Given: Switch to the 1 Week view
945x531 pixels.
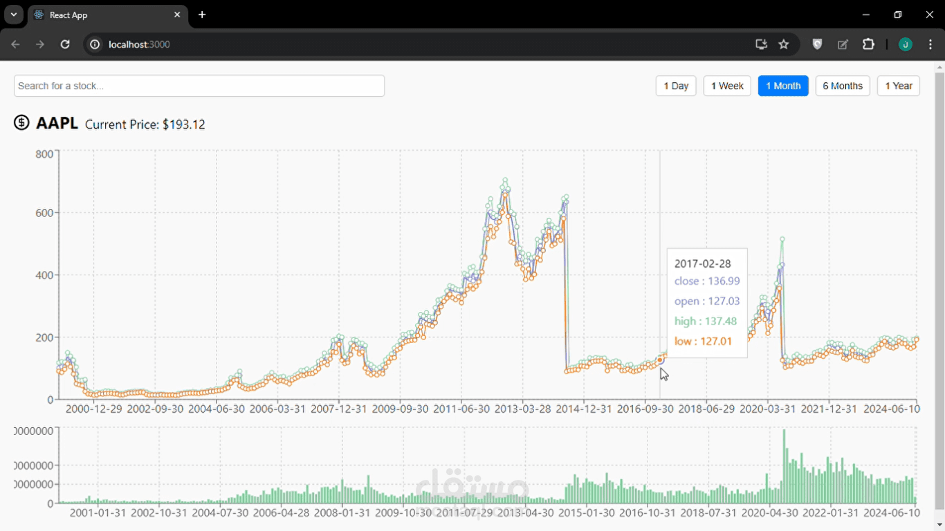Looking at the screenshot, I should (726, 86).
